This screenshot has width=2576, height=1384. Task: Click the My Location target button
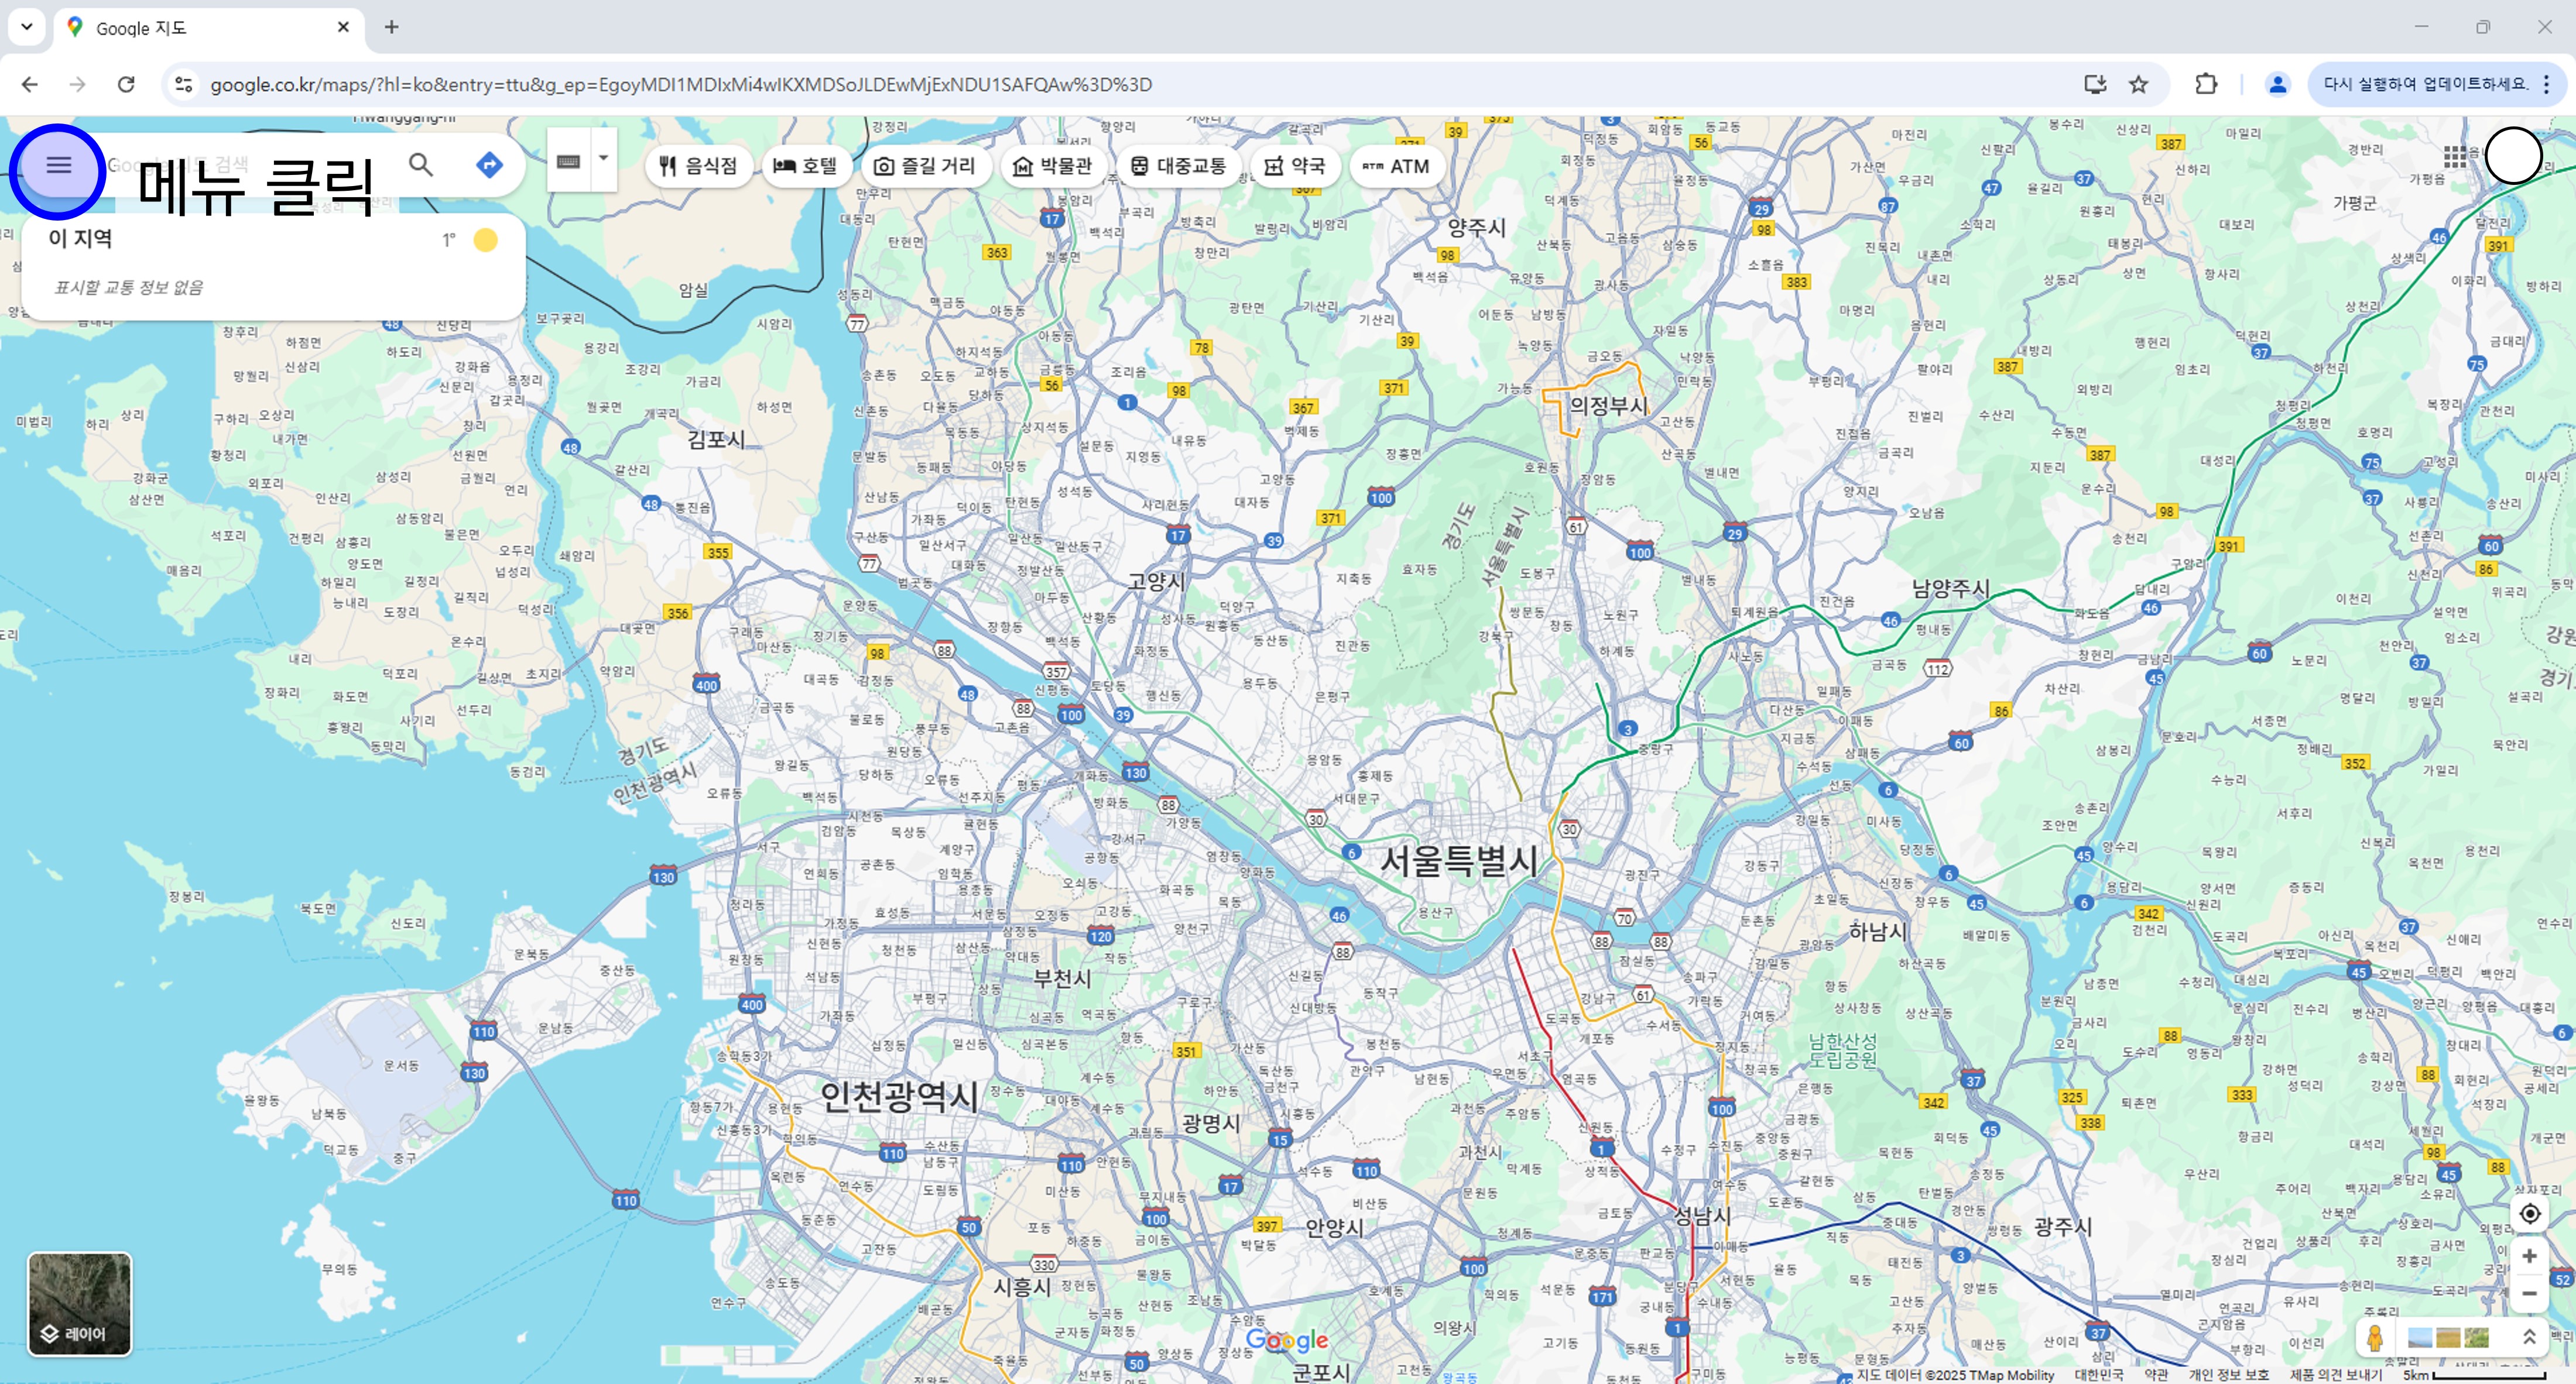pyautogui.click(x=2529, y=1213)
